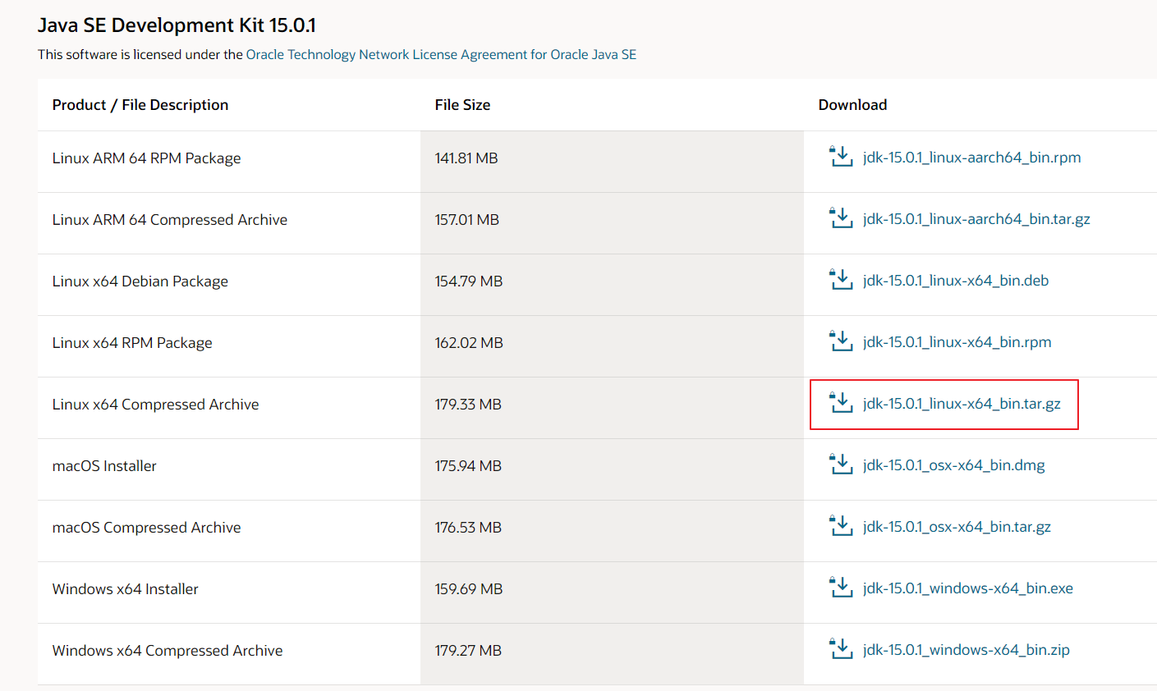Click download icon for Windows x64 Installer
The image size is (1157, 691).
pos(841,588)
